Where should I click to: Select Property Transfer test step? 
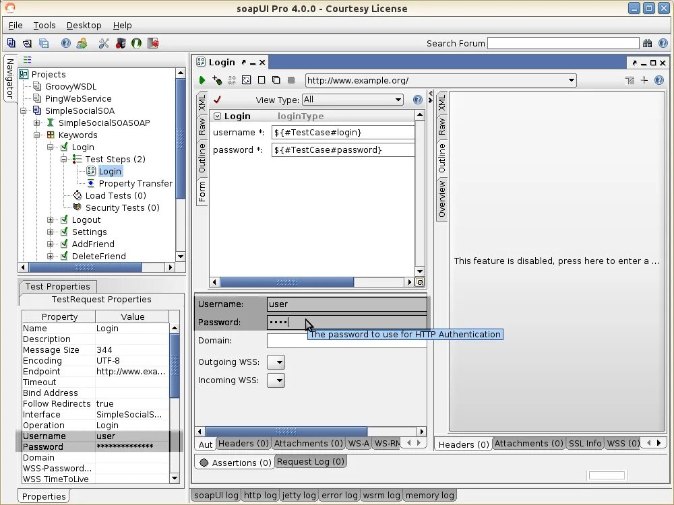point(135,183)
